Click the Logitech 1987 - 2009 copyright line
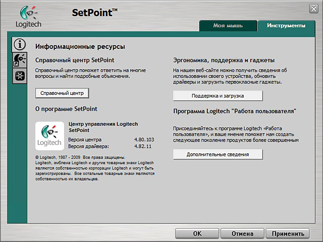 point(80,157)
